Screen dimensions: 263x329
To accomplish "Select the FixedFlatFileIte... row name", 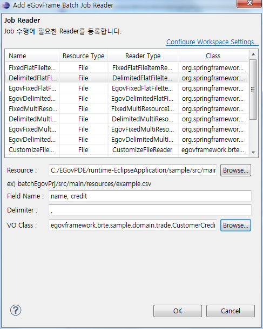I will pyautogui.click(x=32, y=68).
